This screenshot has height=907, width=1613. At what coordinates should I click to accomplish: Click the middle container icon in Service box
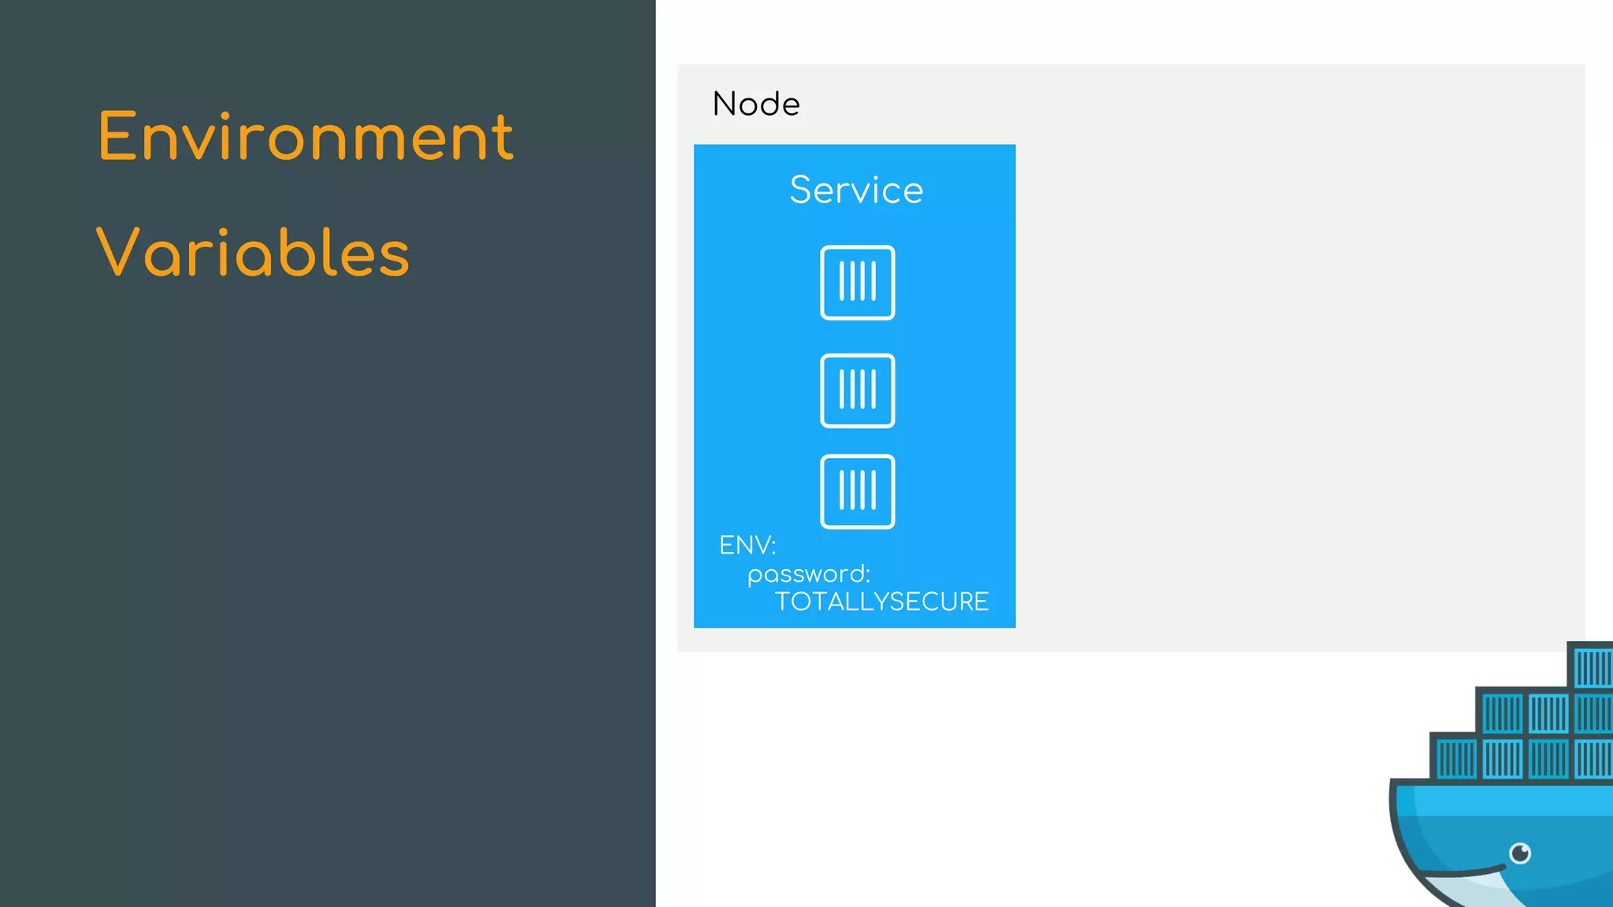pyautogui.click(x=857, y=391)
